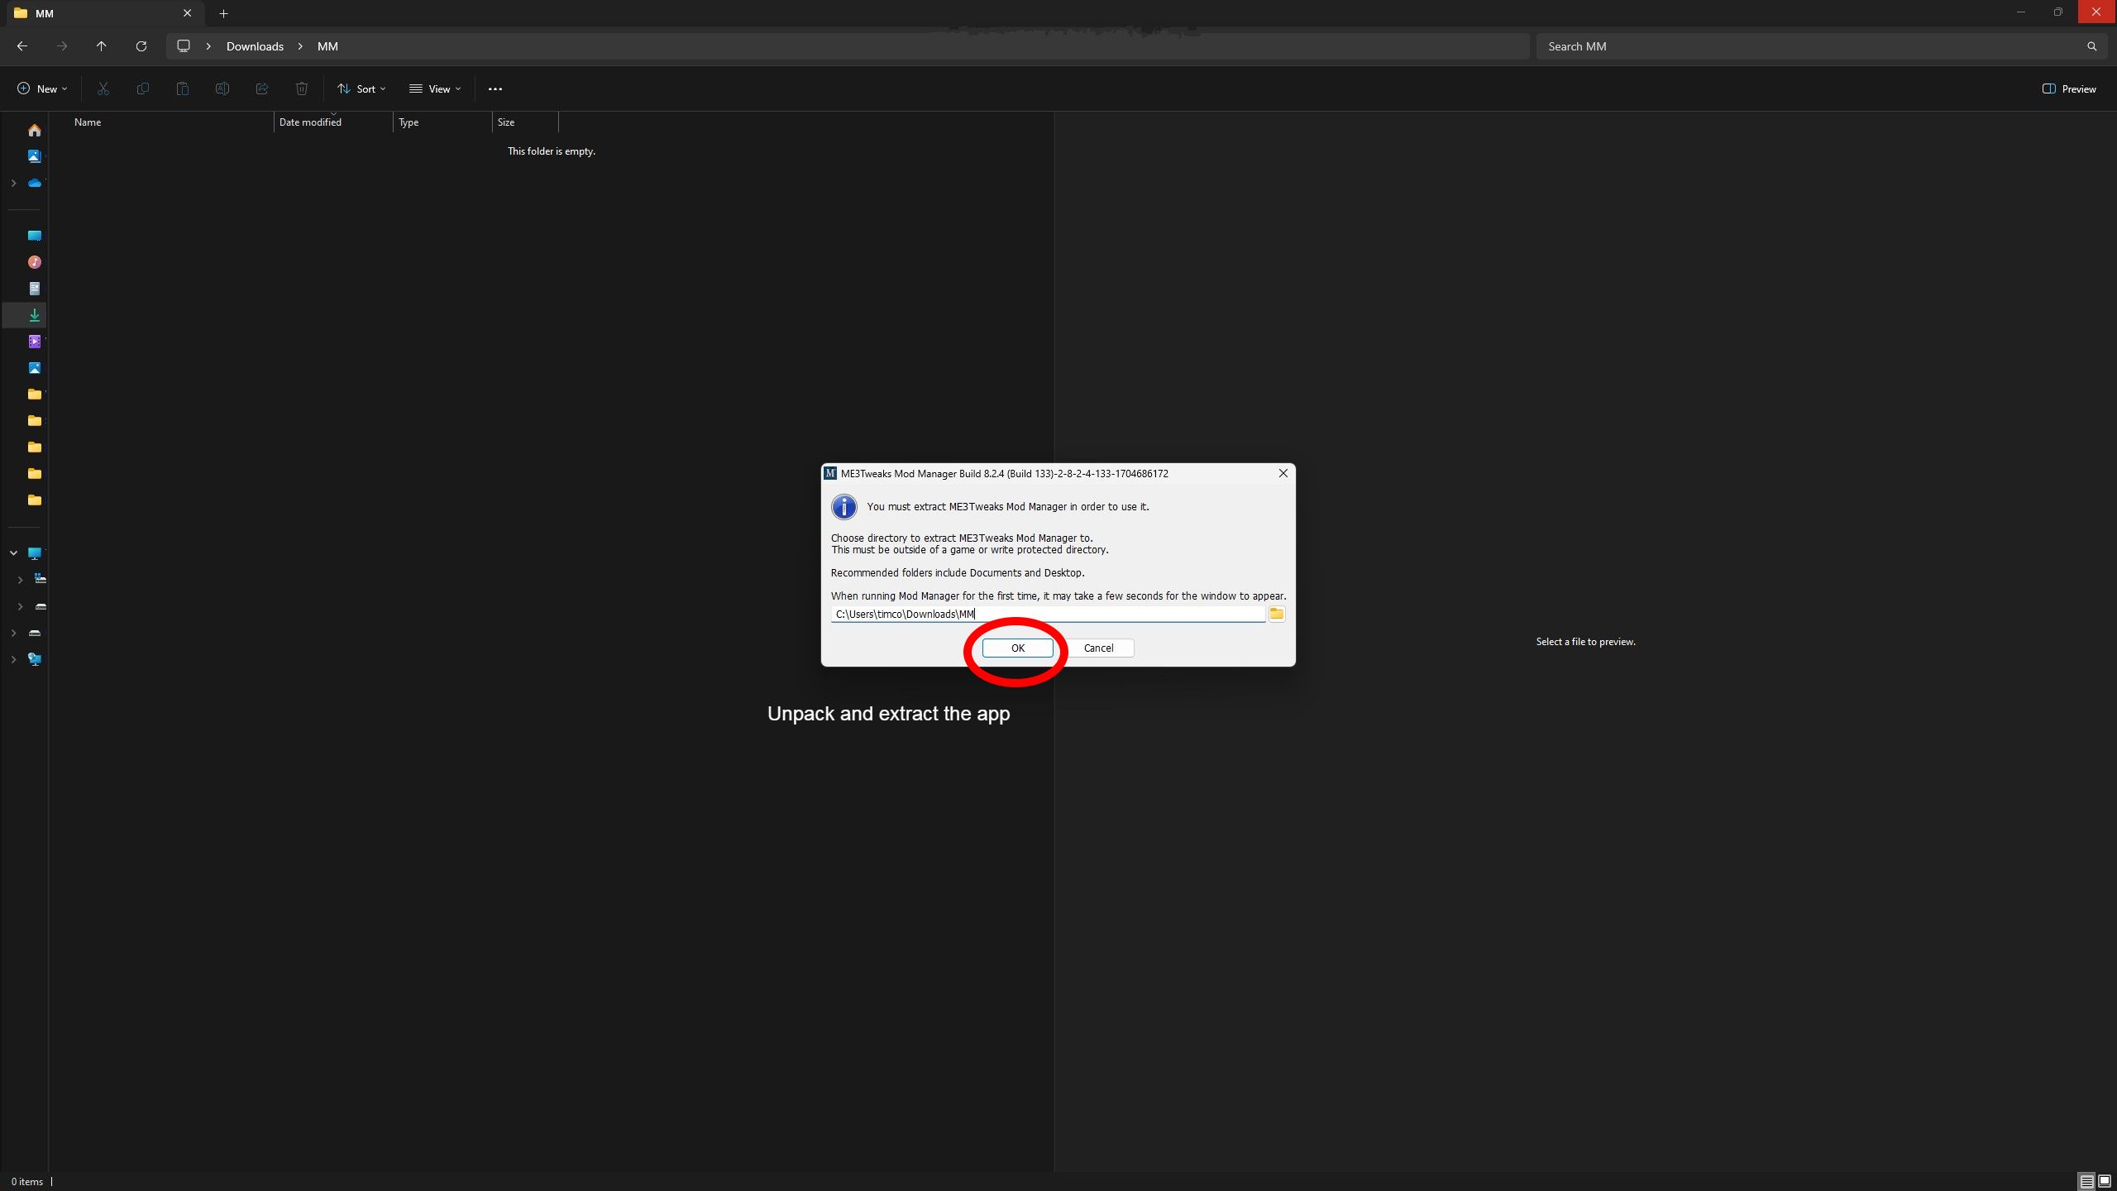2117x1191 pixels.
Task: Open the Home location in sidebar
Action: pyautogui.click(x=34, y=131)
